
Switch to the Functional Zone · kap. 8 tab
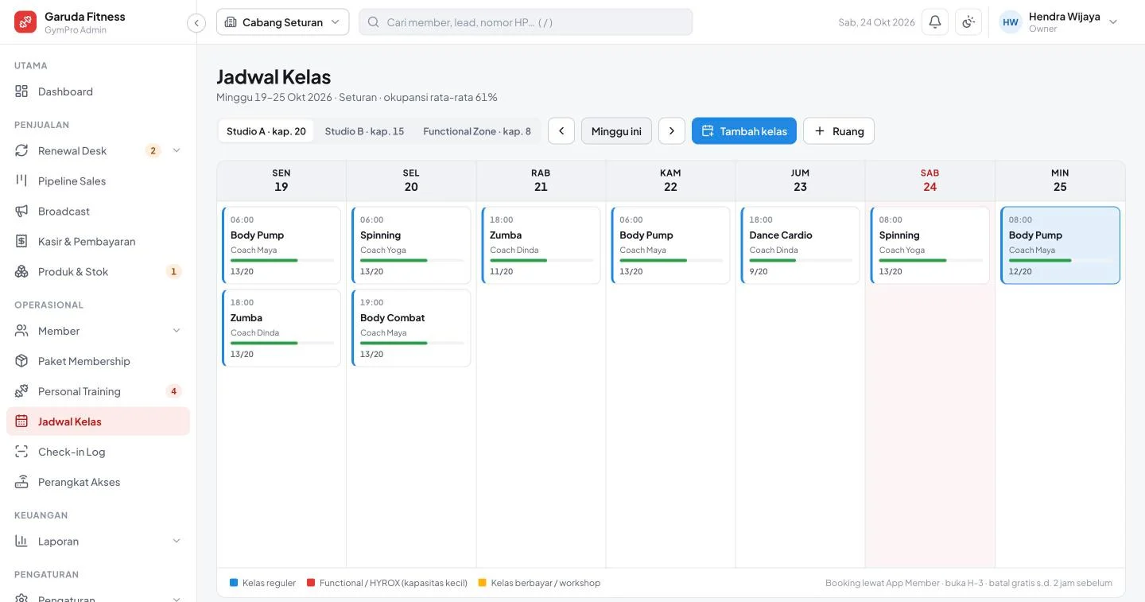point(477,131)
